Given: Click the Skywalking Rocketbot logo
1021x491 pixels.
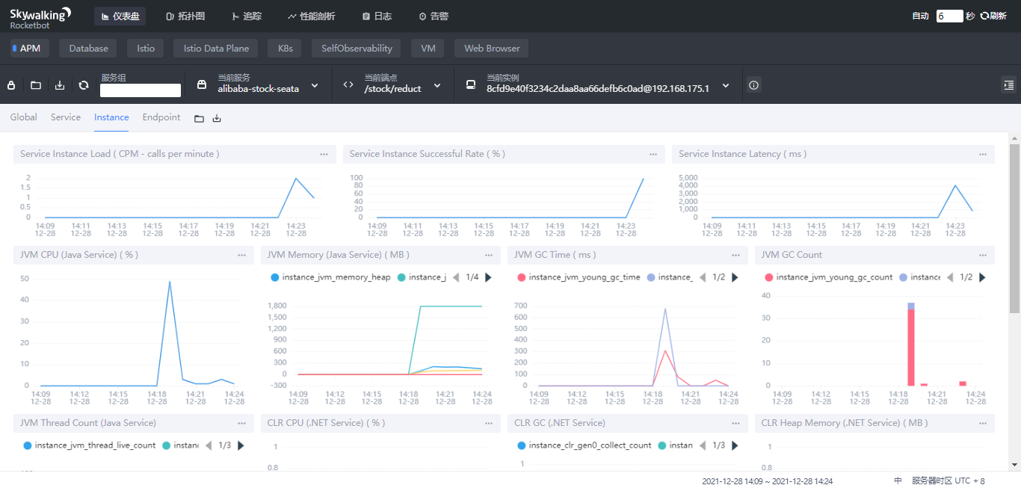Looking at the screenshot, I should tap(41, 17).
